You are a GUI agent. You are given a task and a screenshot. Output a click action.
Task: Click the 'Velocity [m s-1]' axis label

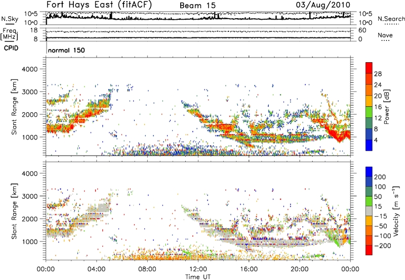(396, 211)
